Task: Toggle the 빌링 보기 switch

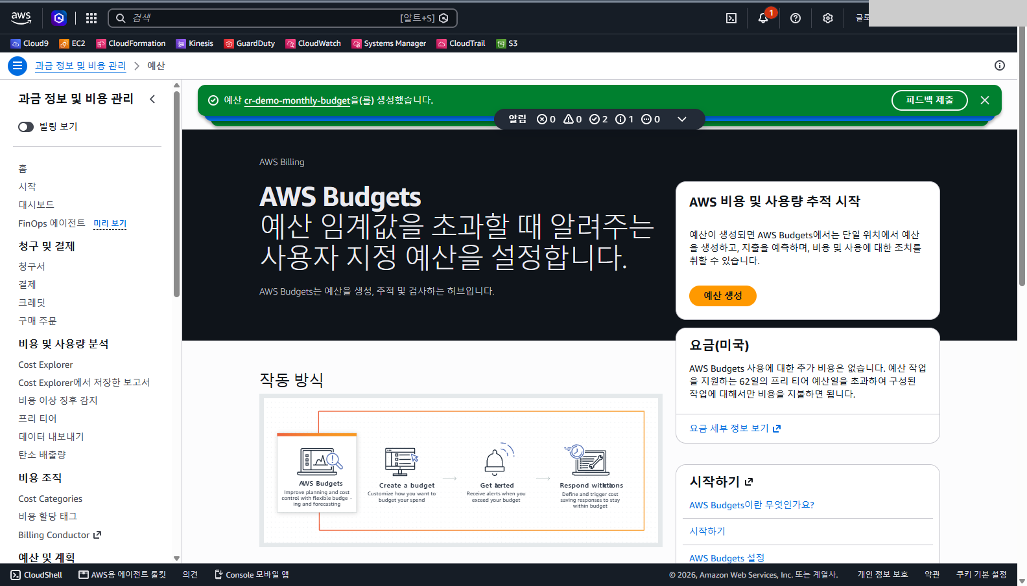Action: coord(26,127)
